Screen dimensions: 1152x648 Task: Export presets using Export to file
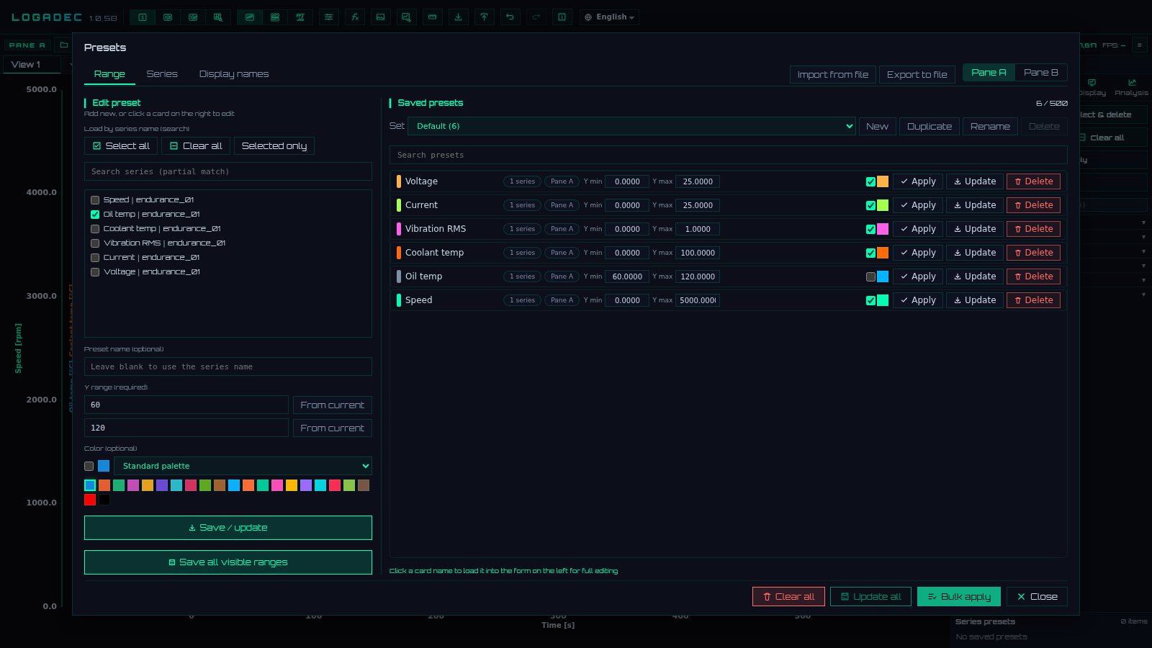point(917,74)
